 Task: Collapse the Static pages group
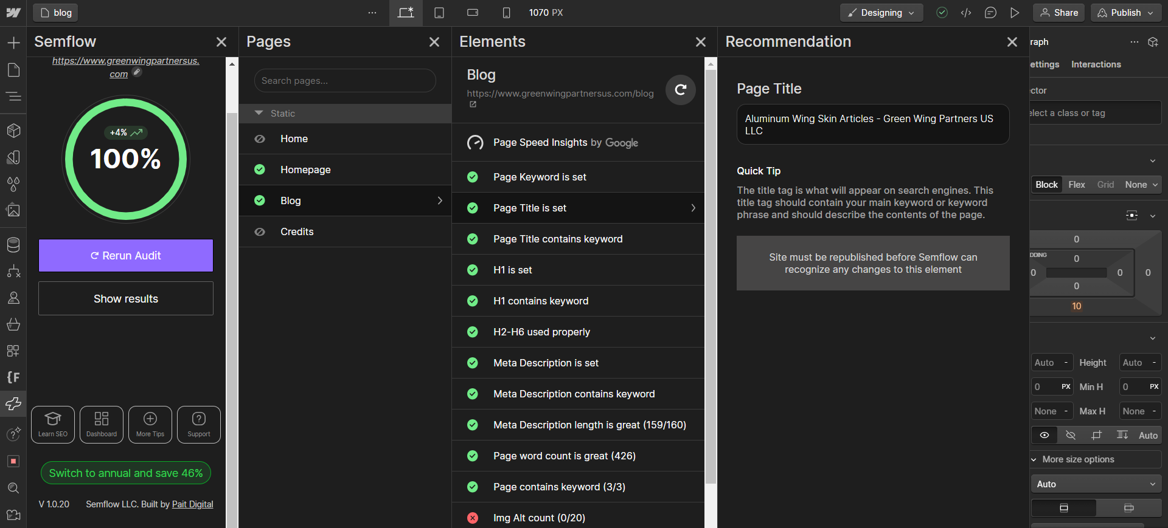[259, 113]
